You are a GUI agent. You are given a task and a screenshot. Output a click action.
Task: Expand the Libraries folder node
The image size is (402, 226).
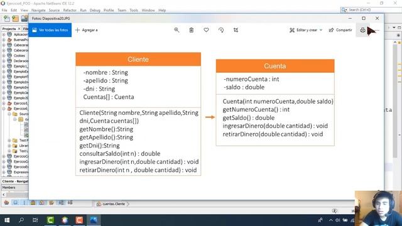(9, 146)
